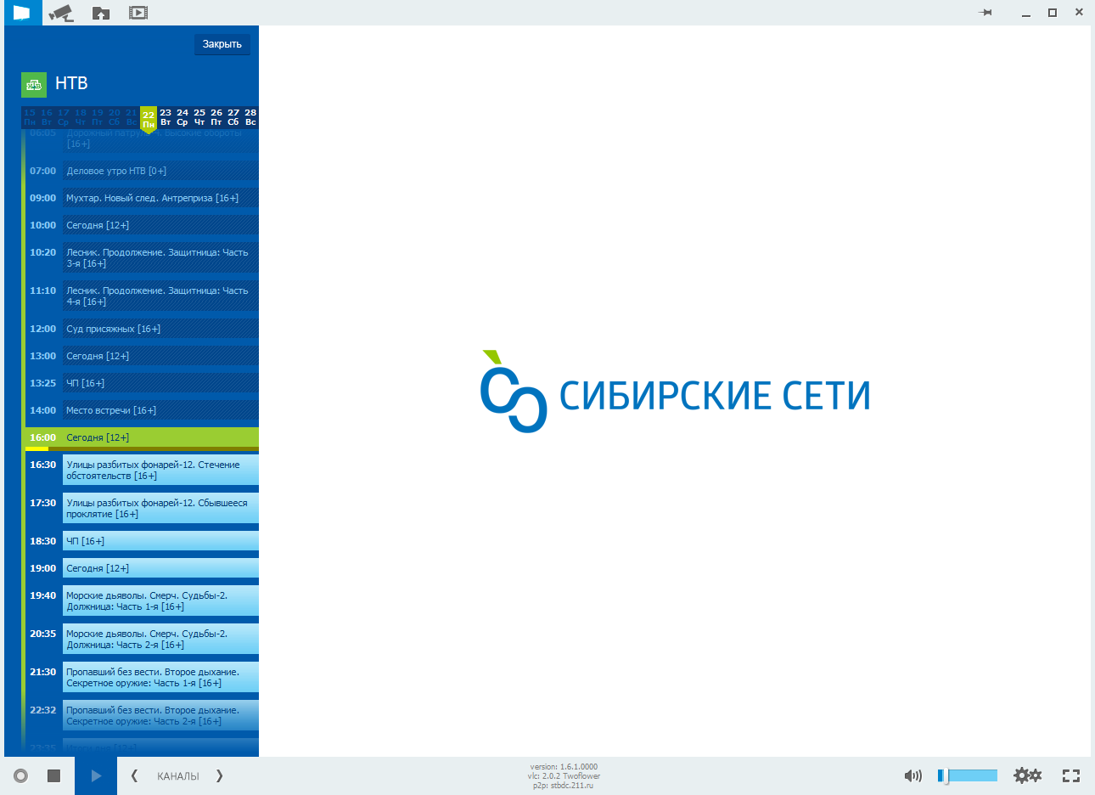This screenshot has width=1095, height=795.
Task: Select past day 20 Сб tab
Action: [115, 117]
